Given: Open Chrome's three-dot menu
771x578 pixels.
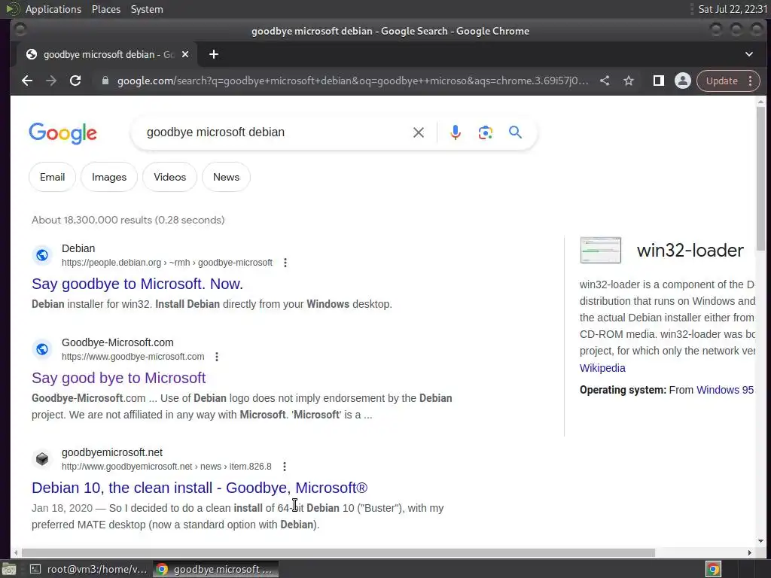Looking at the screenshot, I should (751, 81).
